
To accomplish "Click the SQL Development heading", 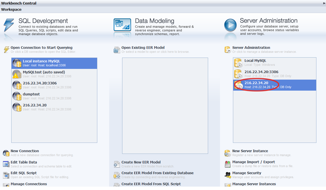I will click(x=43, y=21).
